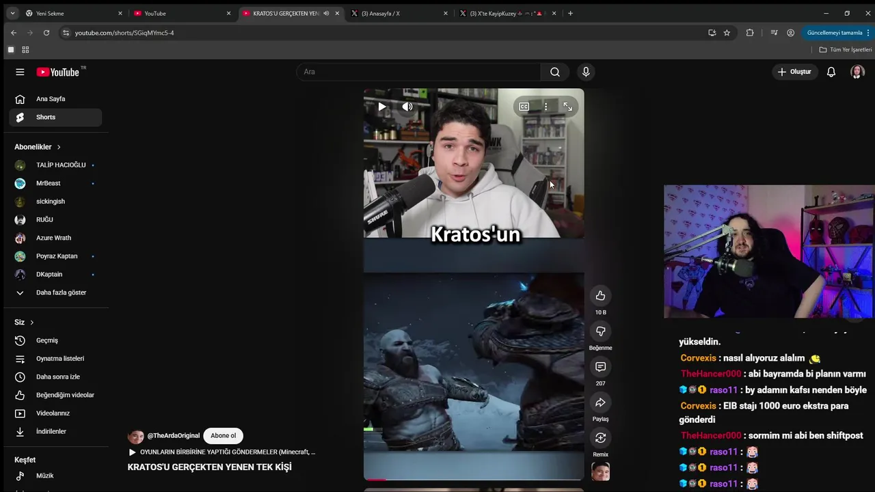The height and width of the screenshot is (492, 875).
Task: Open Oynatma listeleri playlists
Action: 55,359
